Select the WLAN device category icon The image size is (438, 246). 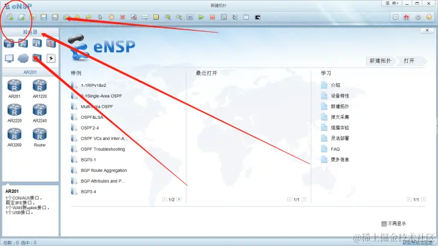(37, 43)
